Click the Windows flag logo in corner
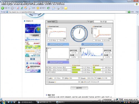This screenshot has width=139, height=104. coord(136,4)
